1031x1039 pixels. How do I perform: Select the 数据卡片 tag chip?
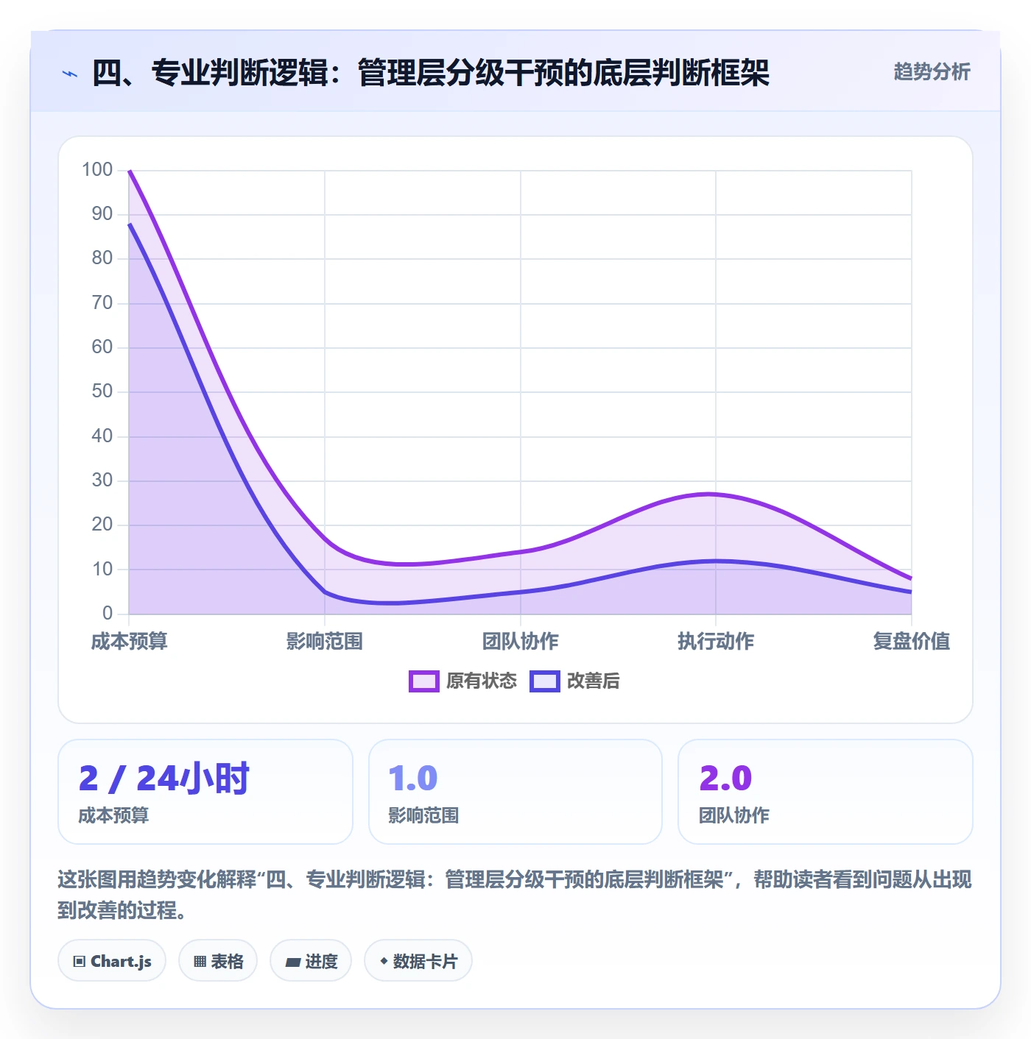(418, 961)
